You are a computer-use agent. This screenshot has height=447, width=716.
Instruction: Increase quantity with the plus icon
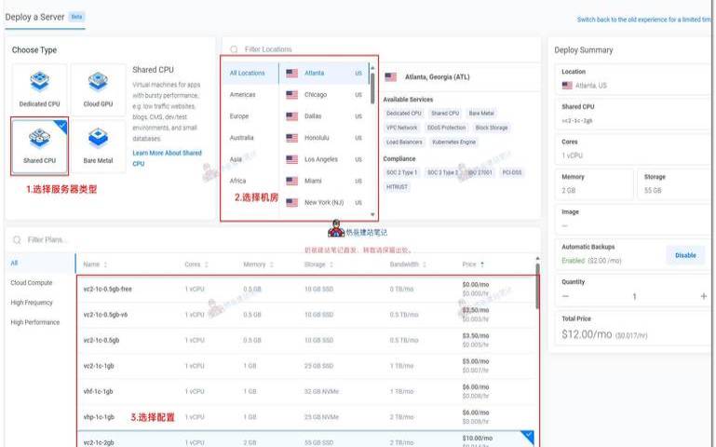click(x=703, y=296)
